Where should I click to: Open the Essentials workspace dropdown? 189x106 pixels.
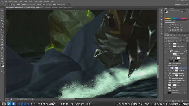point(181,5)
